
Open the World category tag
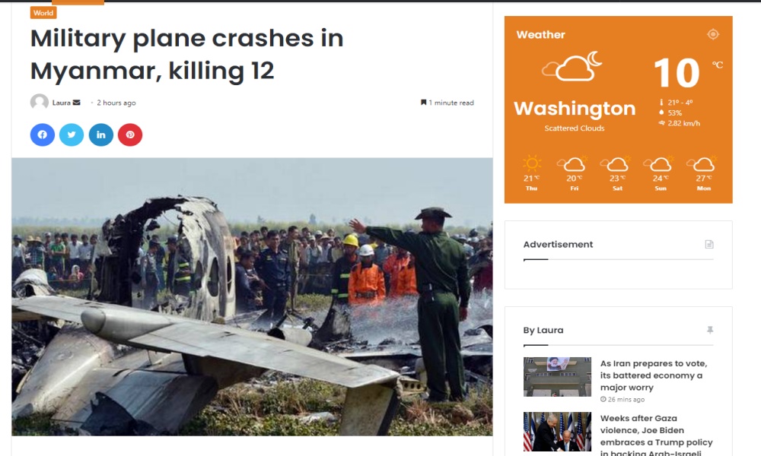(x=43, y=13)
